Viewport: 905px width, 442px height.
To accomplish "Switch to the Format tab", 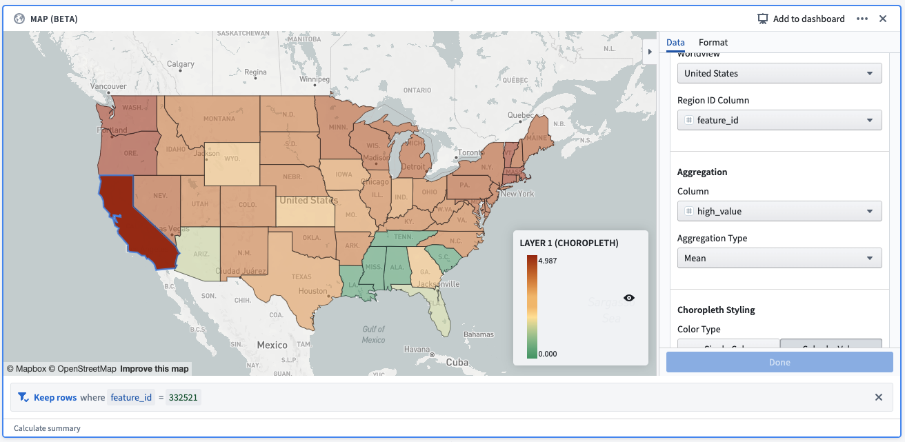I will point(713,42).
